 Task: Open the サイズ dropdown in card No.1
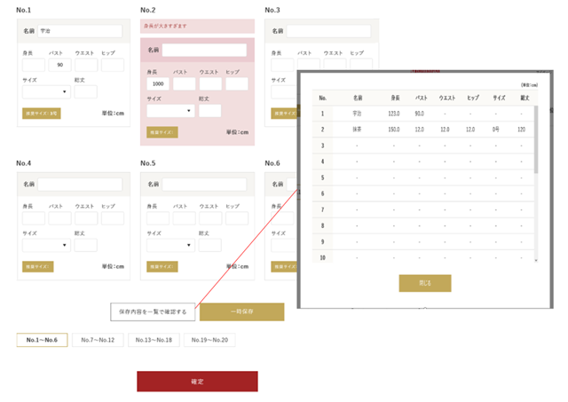pyautogui.click(x=46, y=91)
